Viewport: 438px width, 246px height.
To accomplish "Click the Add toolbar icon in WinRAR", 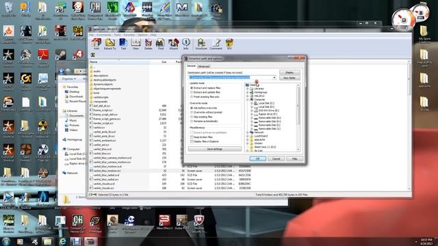I will coord(96,44).
